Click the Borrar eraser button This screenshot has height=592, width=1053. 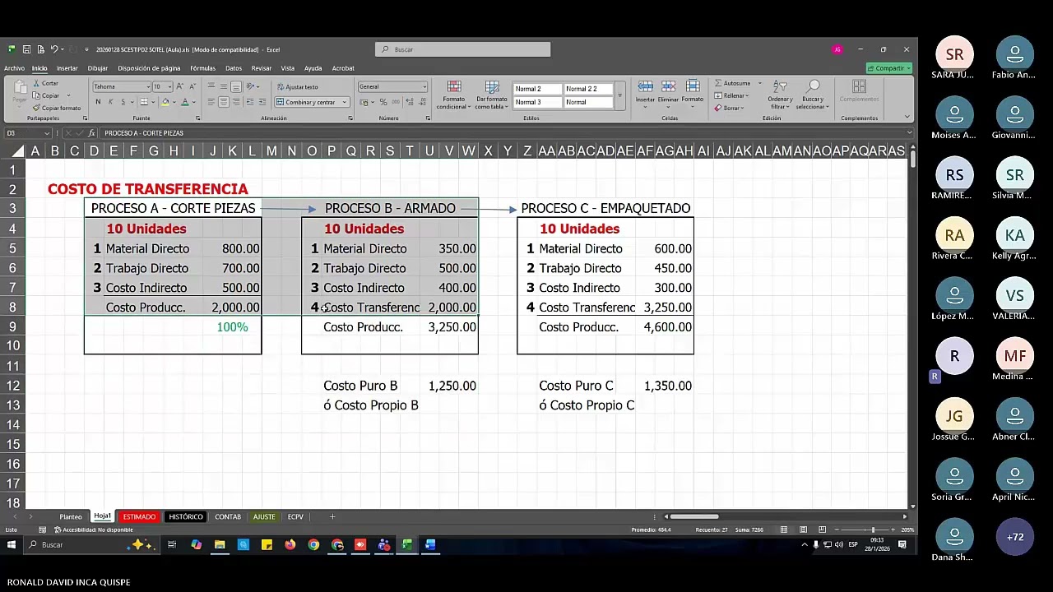click(728, 108)
